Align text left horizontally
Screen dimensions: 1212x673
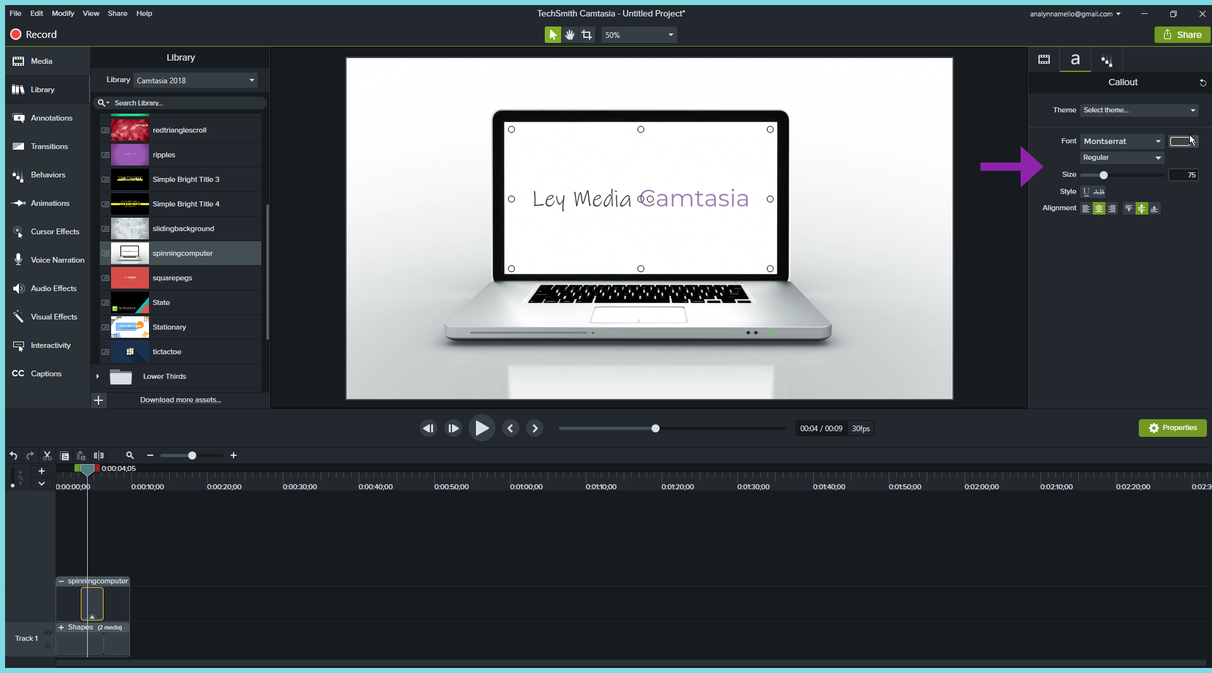click(x=1086, y=208)
